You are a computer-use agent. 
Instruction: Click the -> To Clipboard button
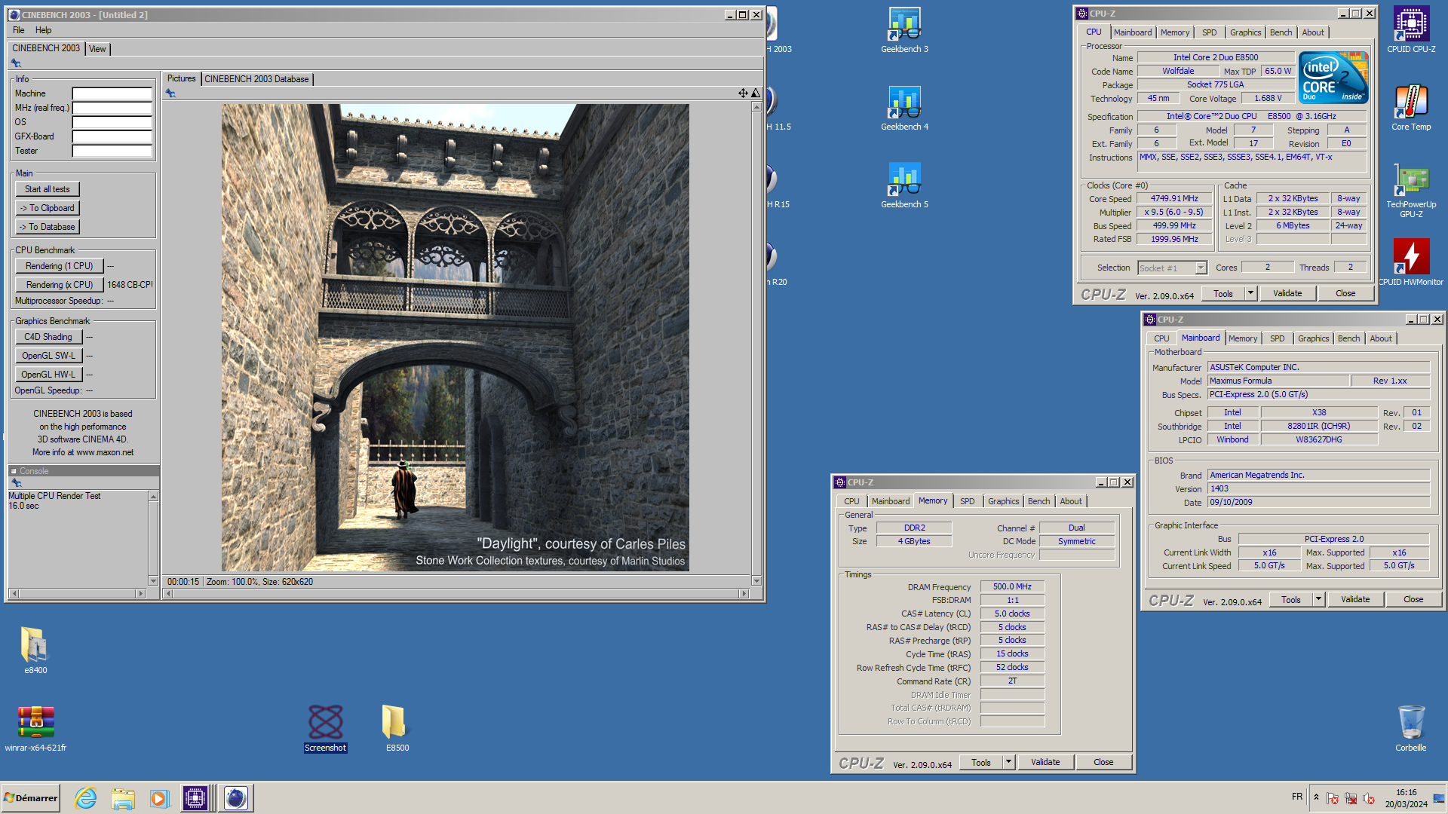point(48,208)
